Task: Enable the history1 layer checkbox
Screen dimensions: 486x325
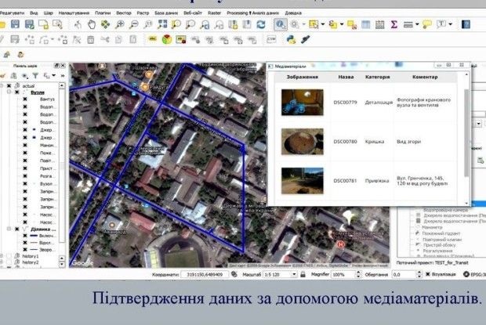Action: click(9, 256)
